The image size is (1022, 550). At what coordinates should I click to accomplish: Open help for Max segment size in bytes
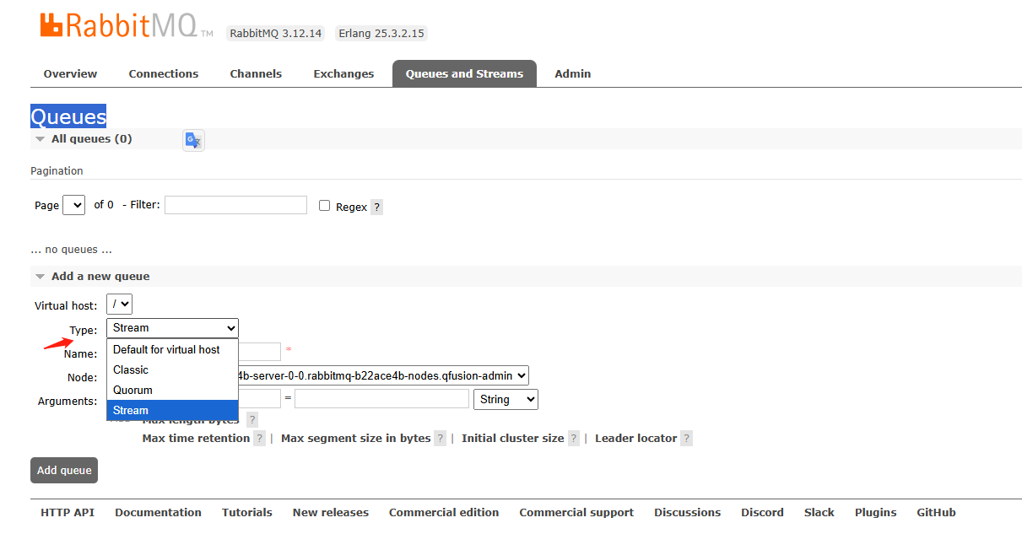pos(440,438)
